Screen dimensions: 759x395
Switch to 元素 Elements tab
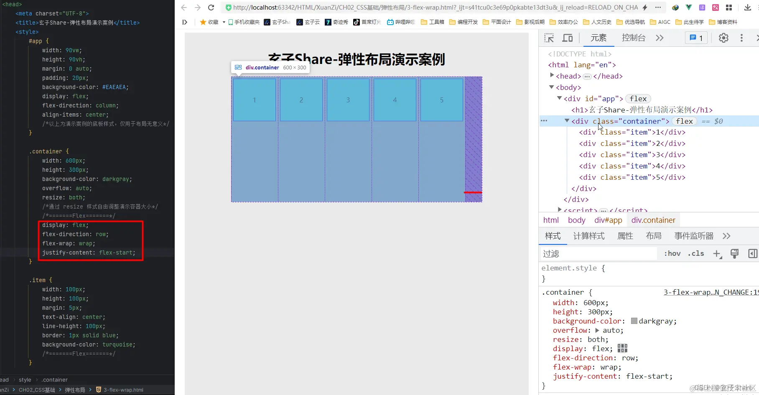(x=598, y=38)
